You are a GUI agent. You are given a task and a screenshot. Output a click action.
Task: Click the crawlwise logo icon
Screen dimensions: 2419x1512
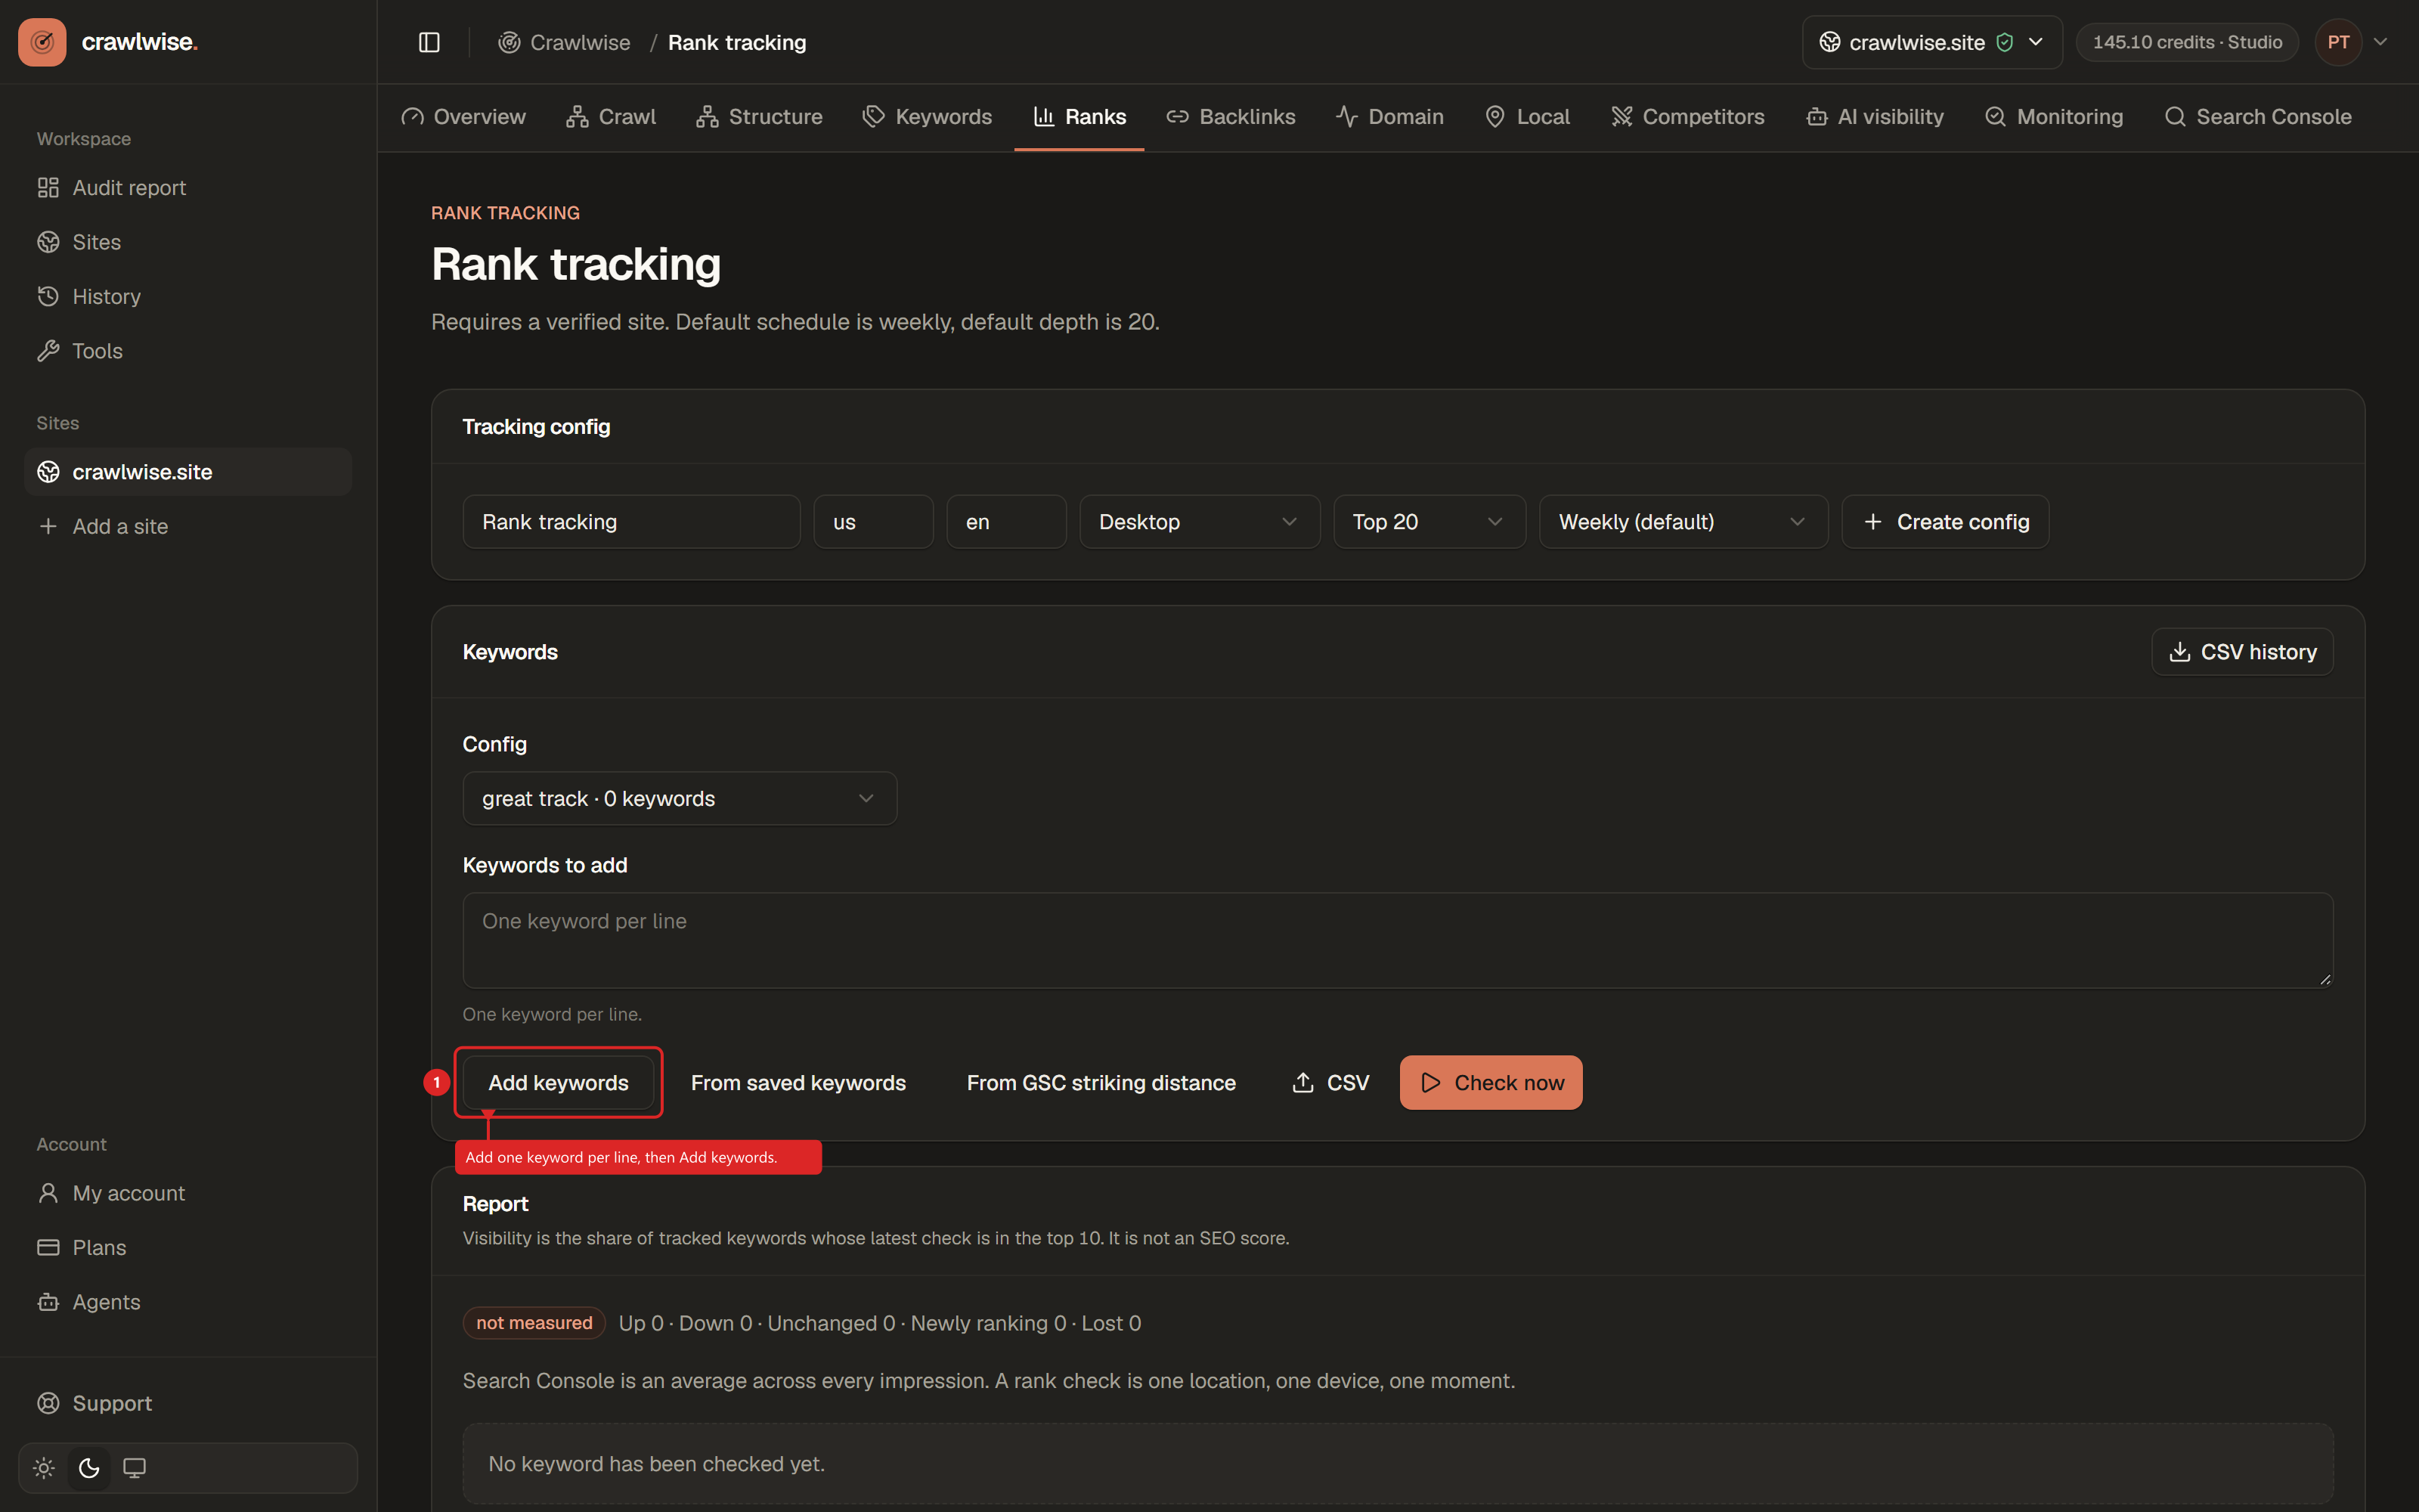point(42,42)
